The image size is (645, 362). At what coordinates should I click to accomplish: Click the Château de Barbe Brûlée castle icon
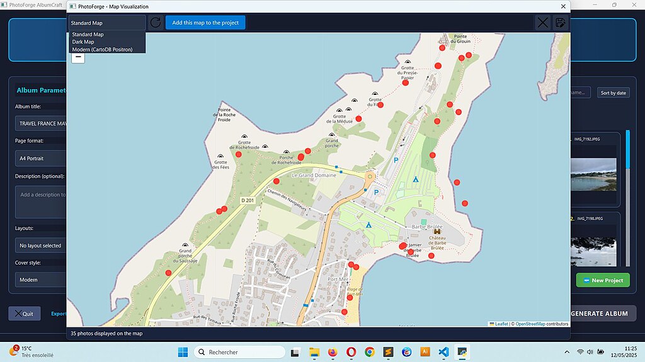(x=437, y=231)
